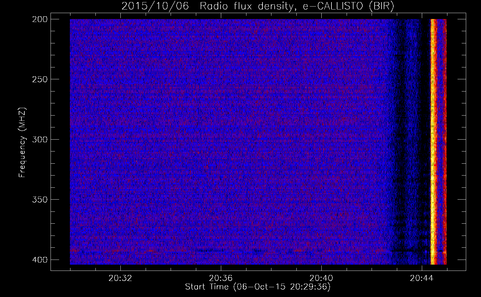Viewport: 481px width, 297px height.
Task: Click the 20:44 time axis label
Action: (x=422, y=278)
